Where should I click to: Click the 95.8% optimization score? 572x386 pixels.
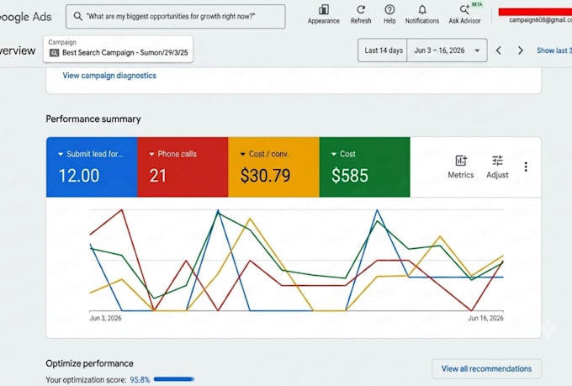(140, 380)
